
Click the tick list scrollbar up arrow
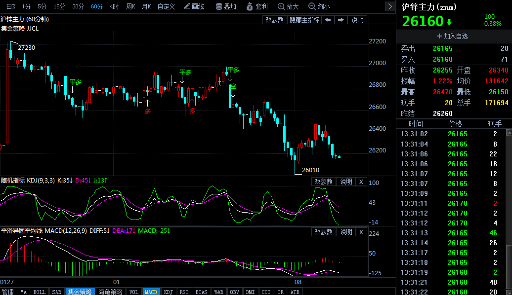tap(509, 132)
